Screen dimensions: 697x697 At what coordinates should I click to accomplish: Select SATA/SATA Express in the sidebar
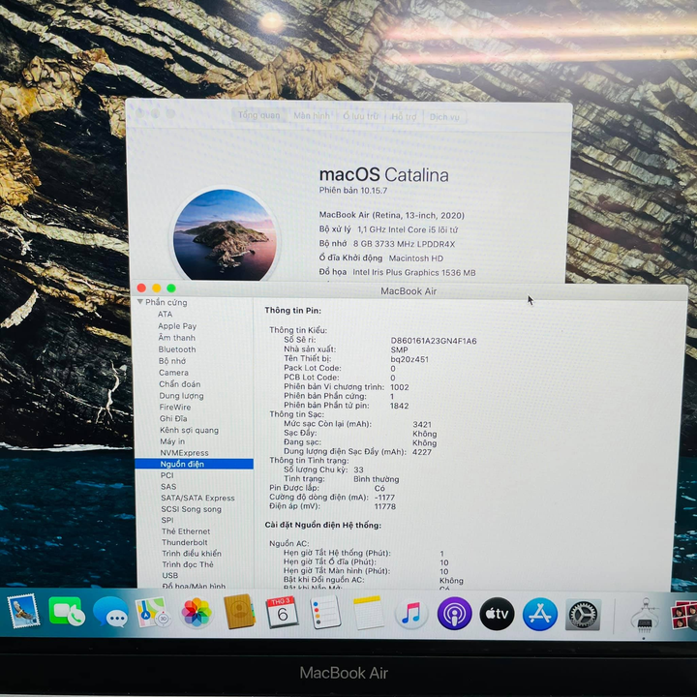point(197,498)
